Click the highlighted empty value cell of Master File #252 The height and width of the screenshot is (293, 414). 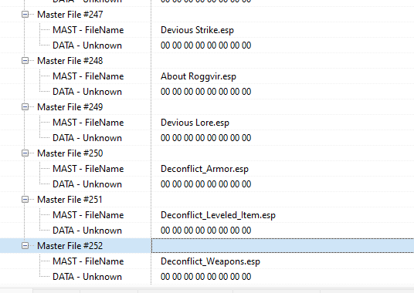(283, 246)
